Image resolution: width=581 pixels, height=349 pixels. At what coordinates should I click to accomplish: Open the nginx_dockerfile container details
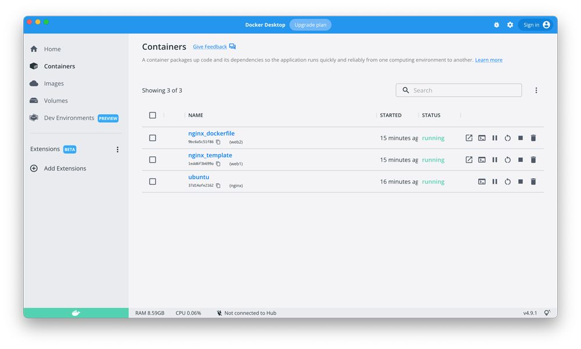(211, 133)
